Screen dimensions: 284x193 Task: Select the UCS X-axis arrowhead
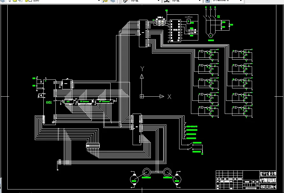point(162,96)
